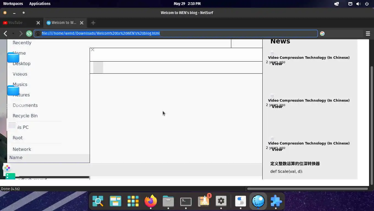Click the Network sidebar entry
The image size is (374, 211).
click(22, 149)
